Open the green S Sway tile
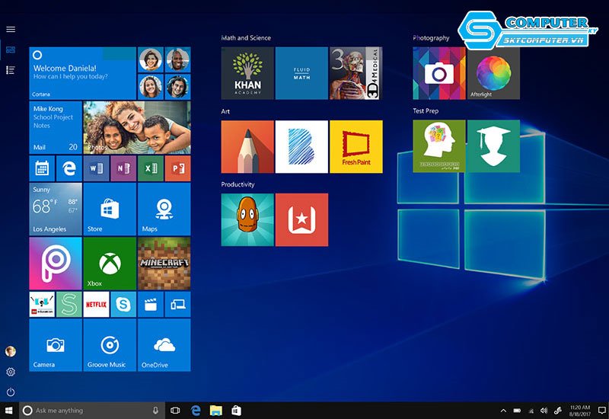 (x=69, y=304)
